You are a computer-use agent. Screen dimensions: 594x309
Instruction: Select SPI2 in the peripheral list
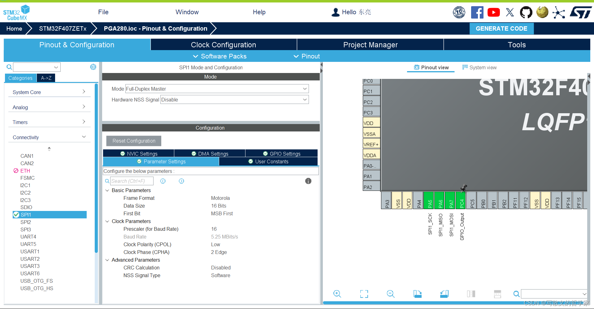pyautogui.click(x=26, y=222)
